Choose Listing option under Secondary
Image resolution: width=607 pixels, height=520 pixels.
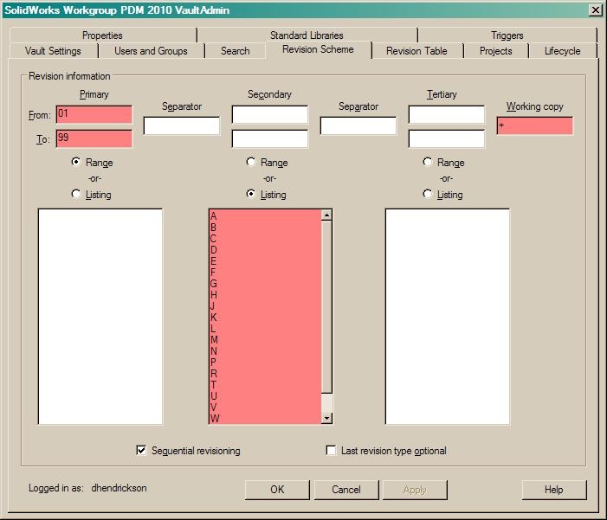[251, 194]
